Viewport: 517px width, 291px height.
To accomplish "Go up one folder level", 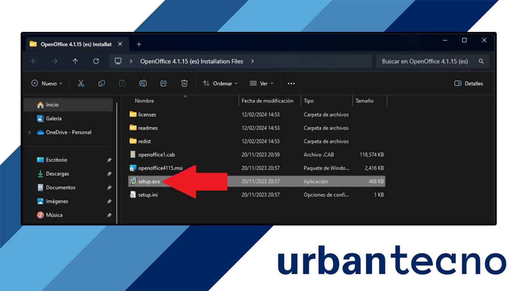I will click(x=75, y=61).
